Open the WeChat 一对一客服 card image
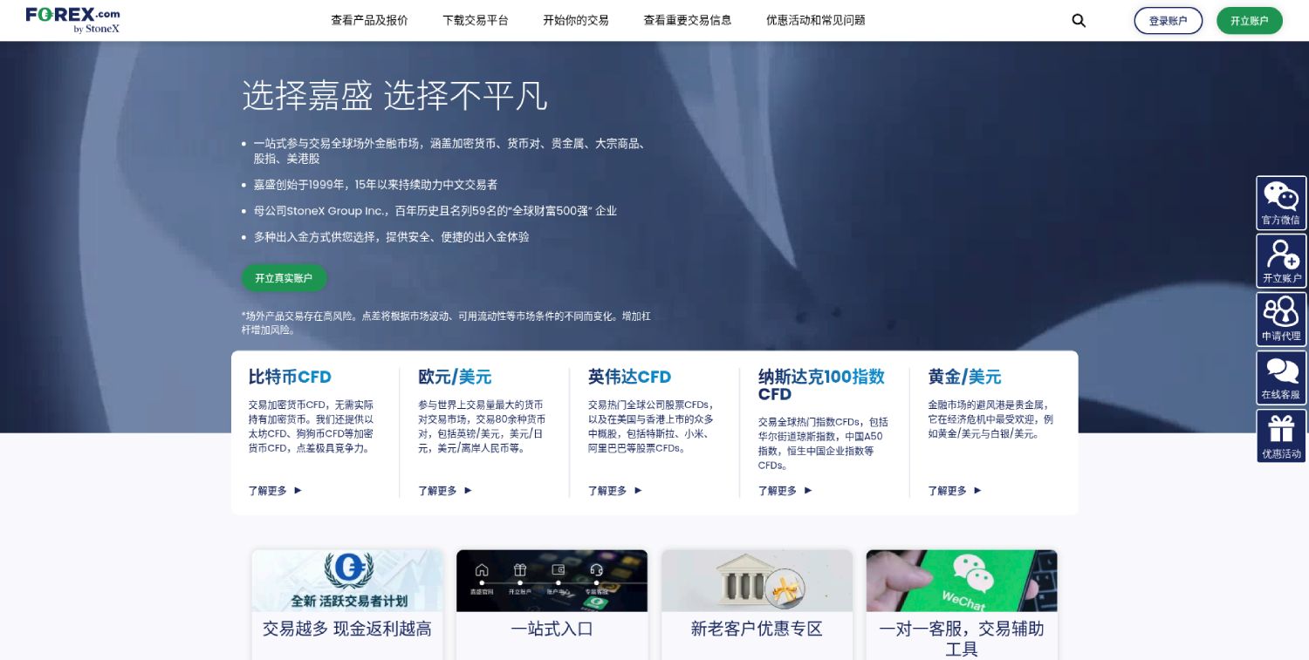Viewport: 1309px width, 660px height. 962,581
